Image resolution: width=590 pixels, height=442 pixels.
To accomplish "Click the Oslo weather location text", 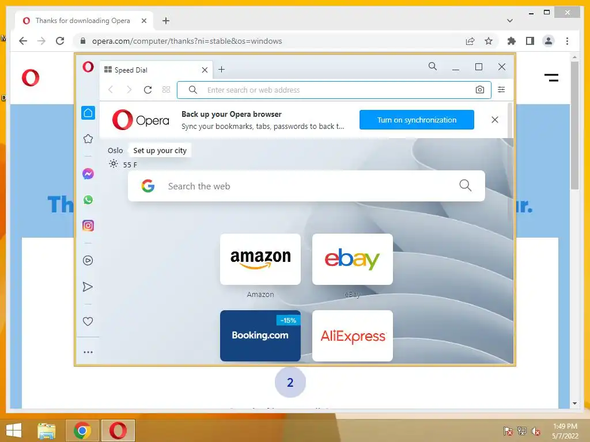I will pyautogui.click(x=115, y=150).
